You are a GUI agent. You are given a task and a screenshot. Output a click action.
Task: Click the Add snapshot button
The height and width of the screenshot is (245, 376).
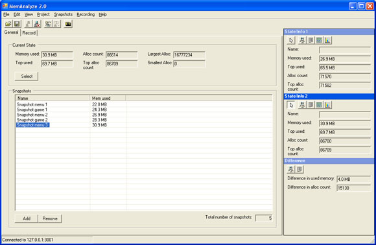coord(27,218)
